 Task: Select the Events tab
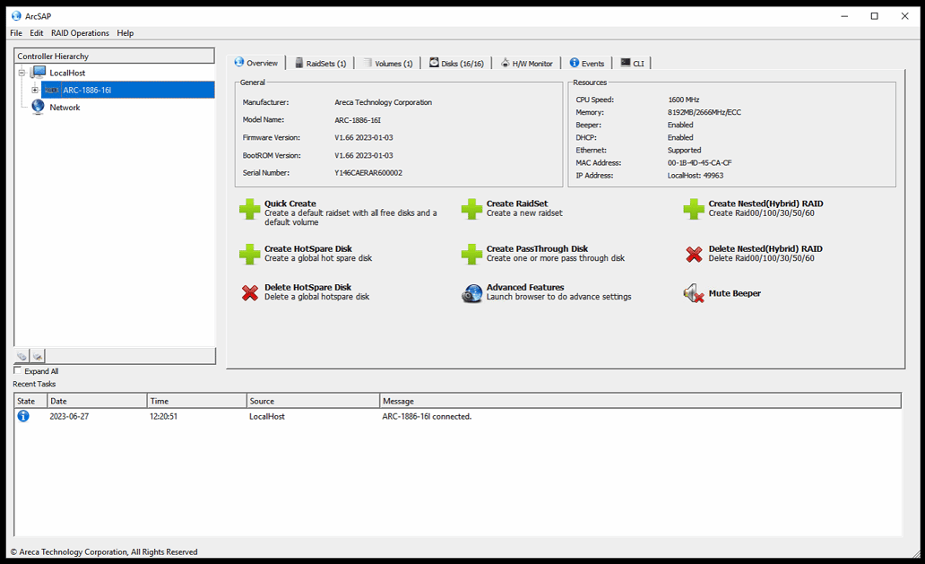point(587,63)
